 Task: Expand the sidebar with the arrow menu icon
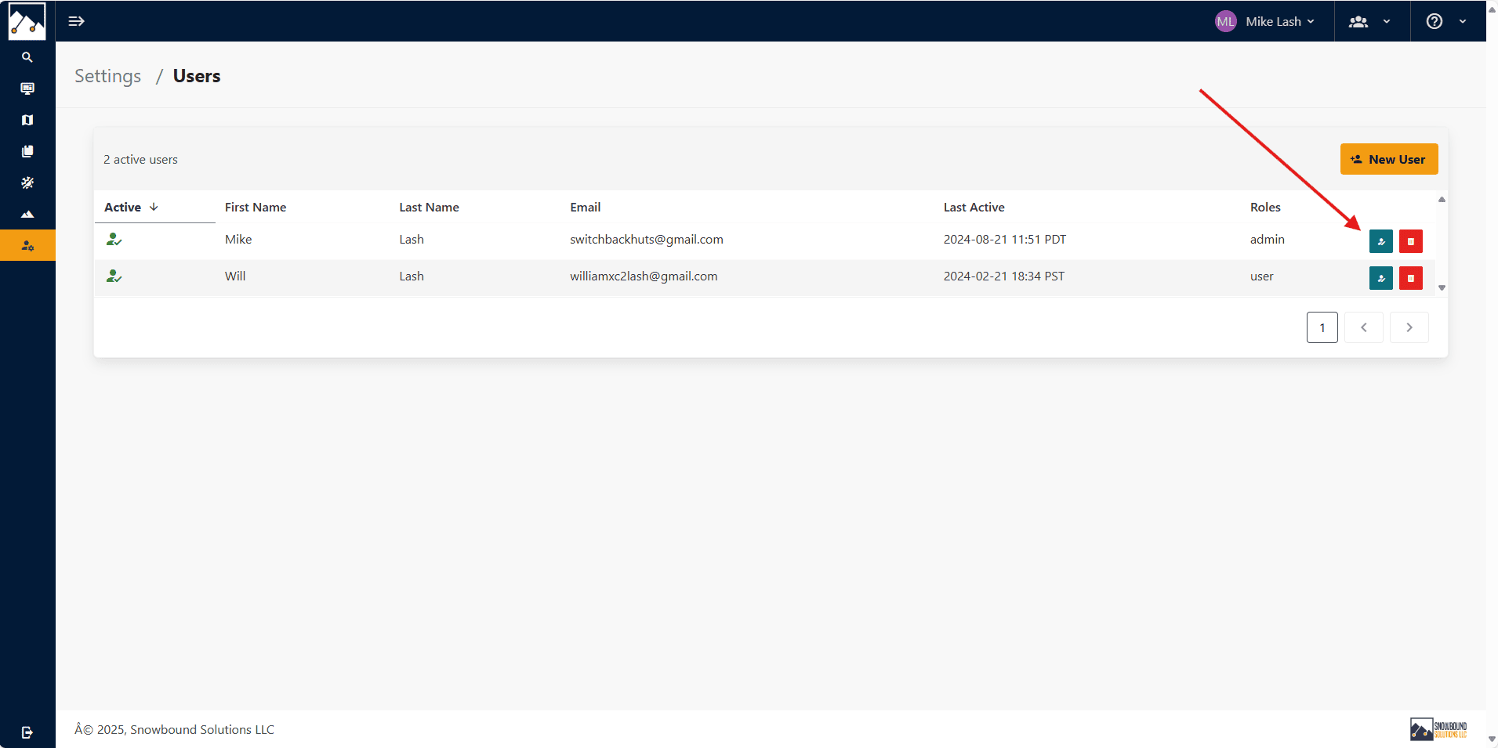tap(76, 21)
